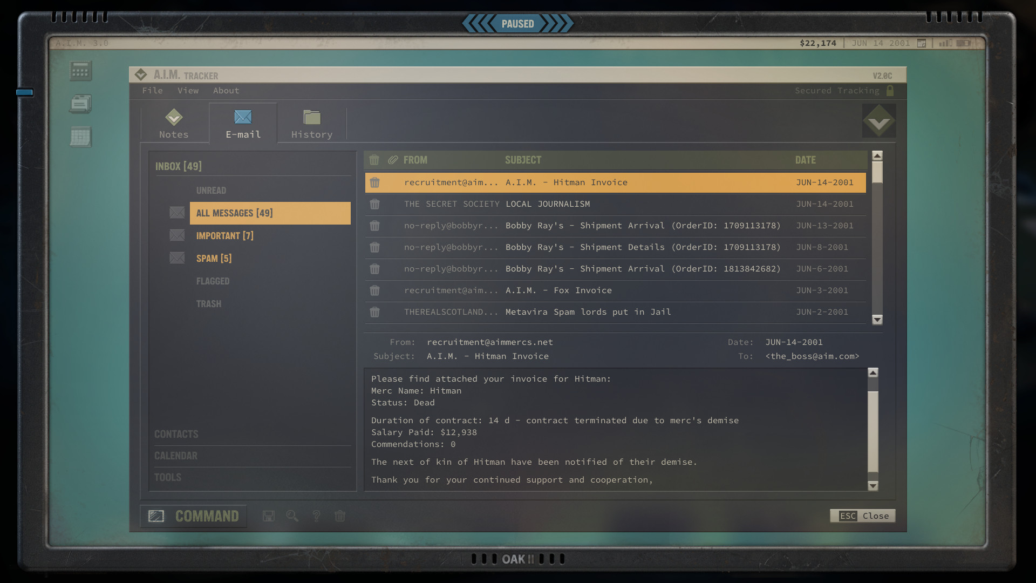Show UNREAD messages filter
The width and height of the screenshot is (1036, 583).
click(211, 191)
